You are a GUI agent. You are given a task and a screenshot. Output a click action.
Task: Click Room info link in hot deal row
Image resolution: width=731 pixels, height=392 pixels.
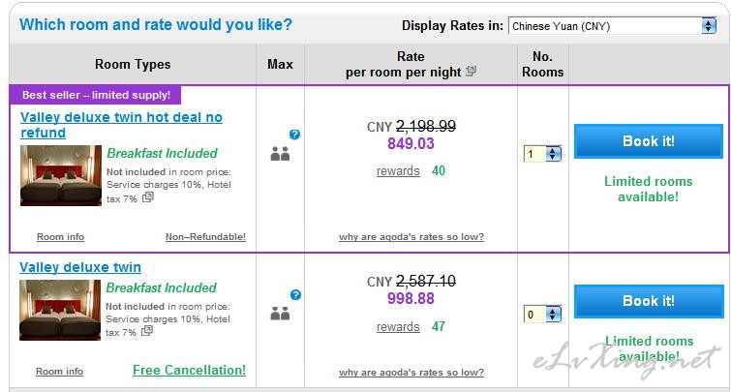click(61, 237)
